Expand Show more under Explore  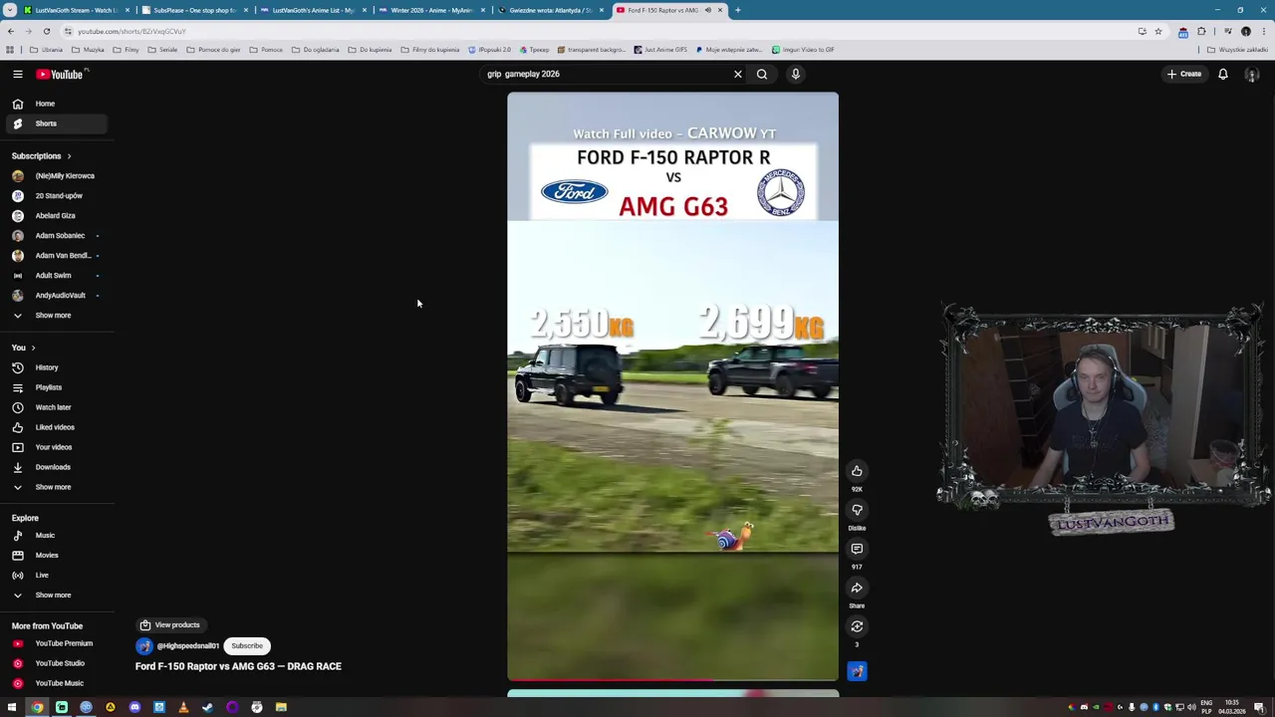coord(57,595)
